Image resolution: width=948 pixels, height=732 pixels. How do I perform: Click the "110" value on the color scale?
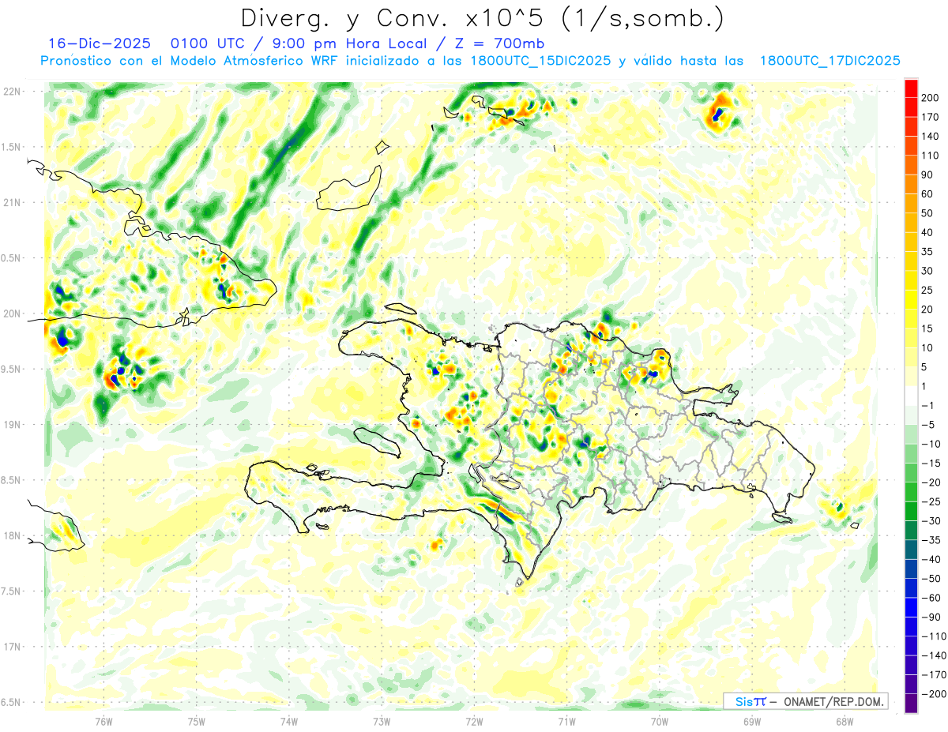tap(930, 156)
